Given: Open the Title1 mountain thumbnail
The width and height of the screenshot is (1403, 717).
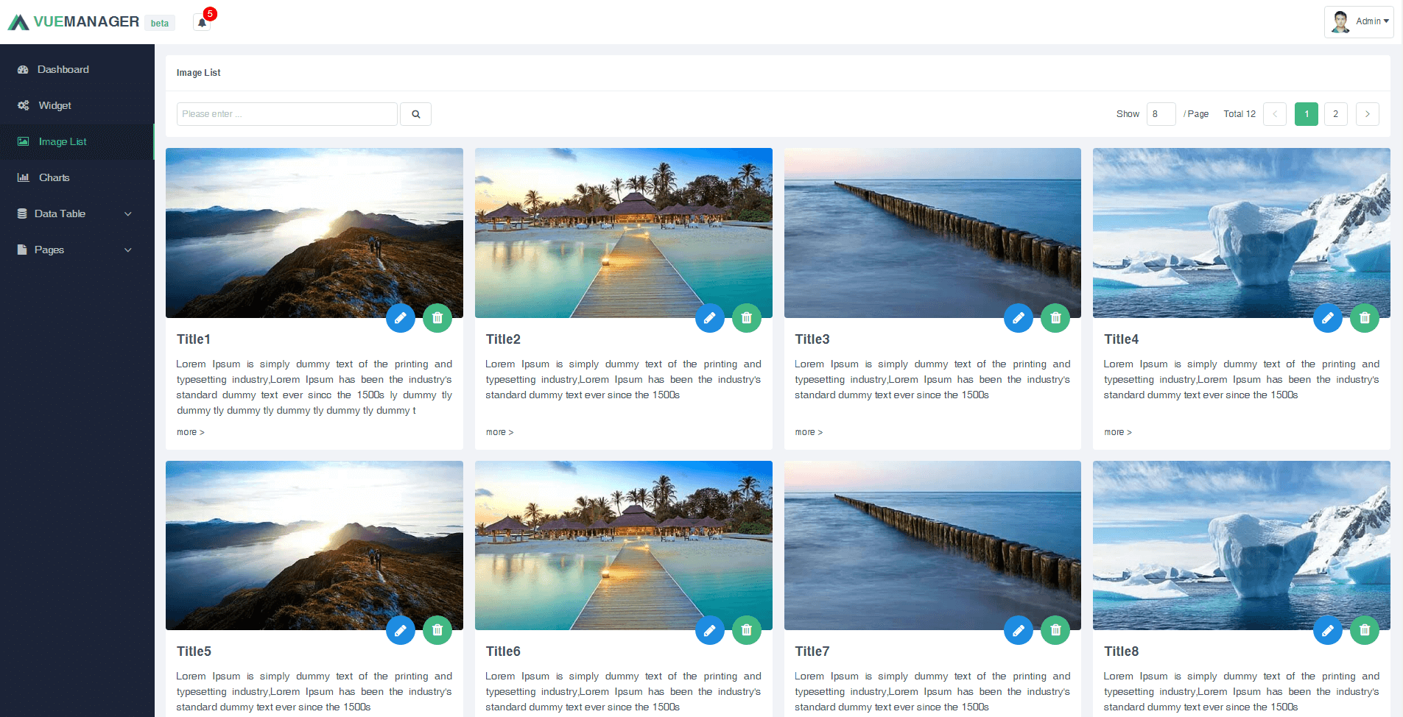Looking at the screenshot, I should click(314, 233).
